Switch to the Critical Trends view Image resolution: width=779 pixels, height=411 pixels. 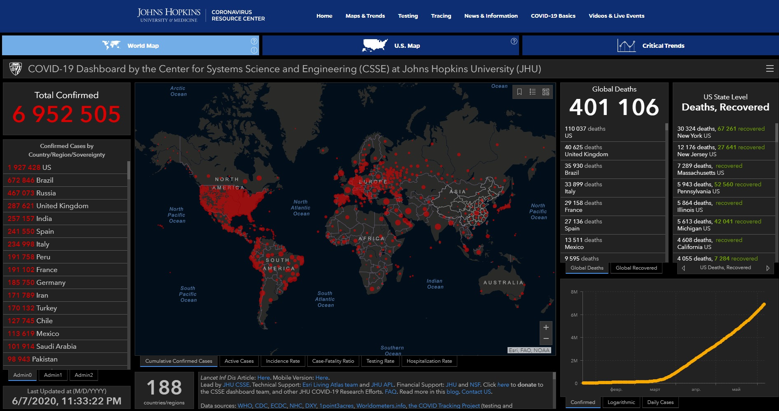tap(650, 45)
